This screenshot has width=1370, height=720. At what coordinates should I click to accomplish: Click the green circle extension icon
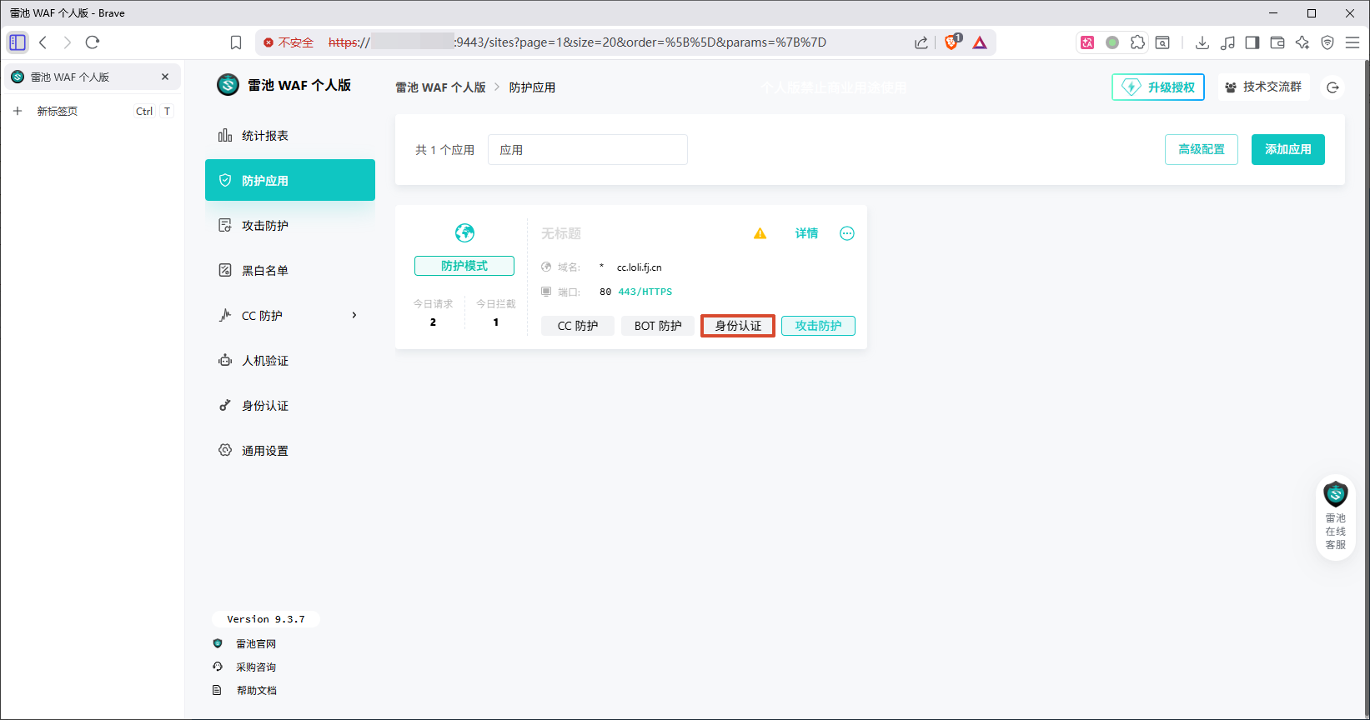click(x=1112, y=42)
